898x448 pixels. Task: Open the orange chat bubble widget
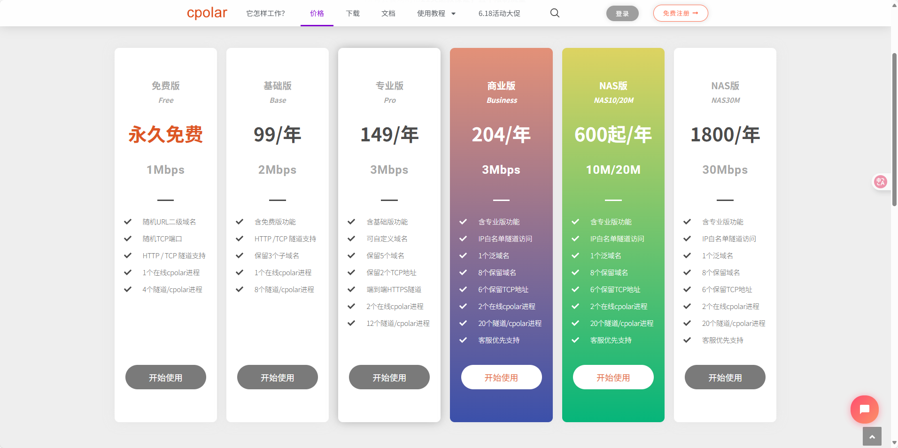[864, 409]
